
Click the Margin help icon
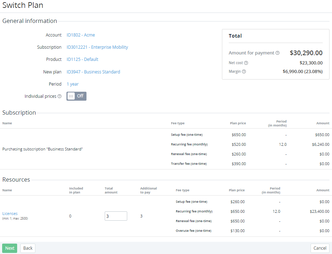click(x=244, y=72)
